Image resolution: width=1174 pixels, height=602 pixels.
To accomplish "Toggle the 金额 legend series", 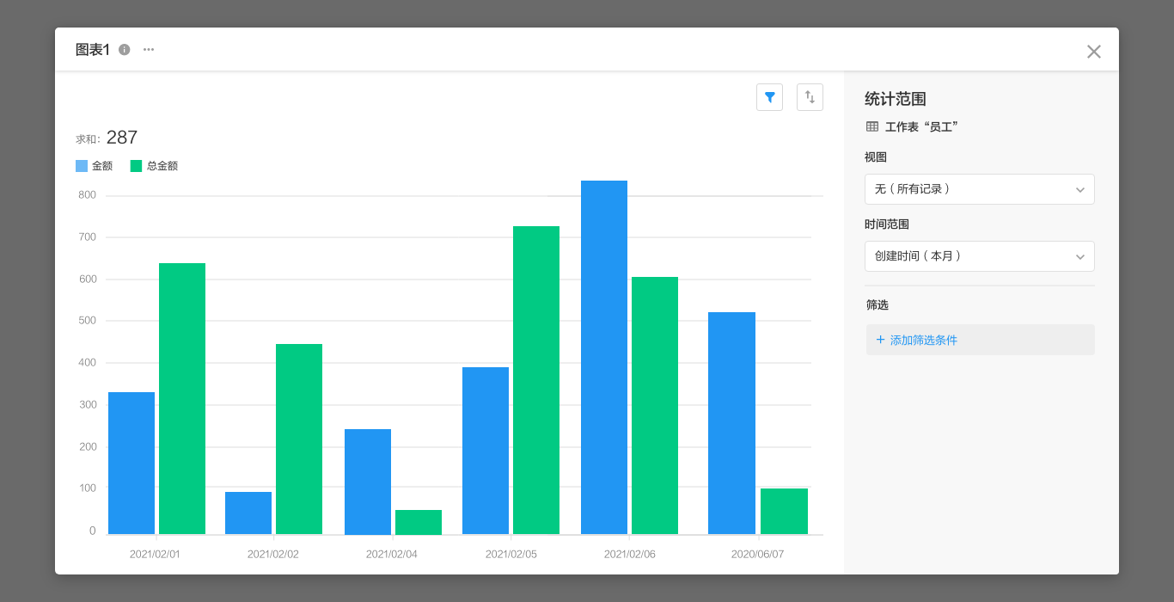I will (94, 166).
